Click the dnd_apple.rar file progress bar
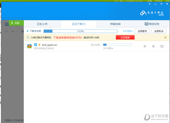This screenshot has height=123, width=170. [x=117, y=45]
